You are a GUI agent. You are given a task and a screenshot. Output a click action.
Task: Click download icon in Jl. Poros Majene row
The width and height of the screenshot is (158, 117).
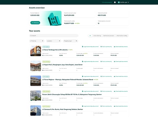click(x=115, y=76)
